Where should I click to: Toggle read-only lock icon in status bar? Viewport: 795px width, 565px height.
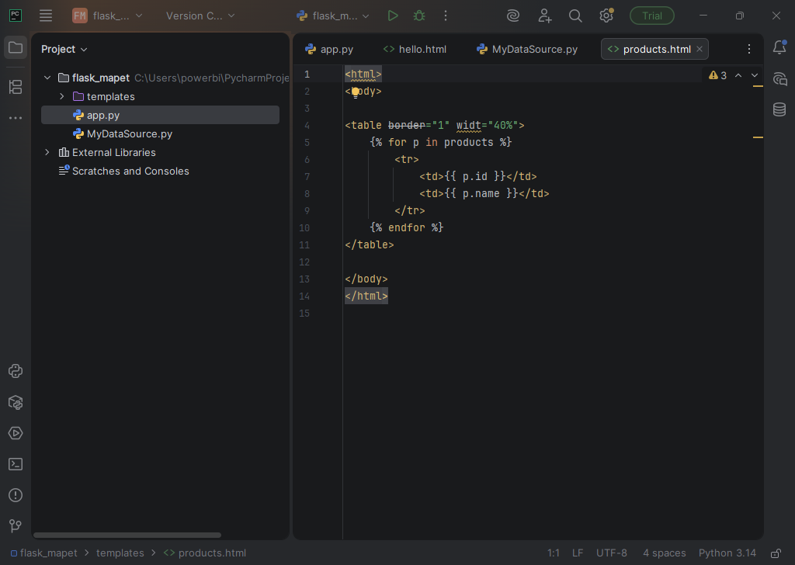click(776, 553)
